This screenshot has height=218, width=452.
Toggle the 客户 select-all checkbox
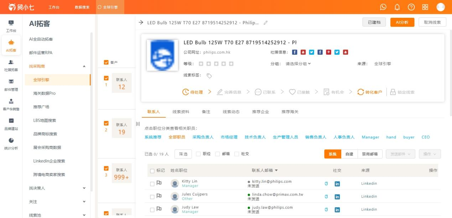point(106,62)
